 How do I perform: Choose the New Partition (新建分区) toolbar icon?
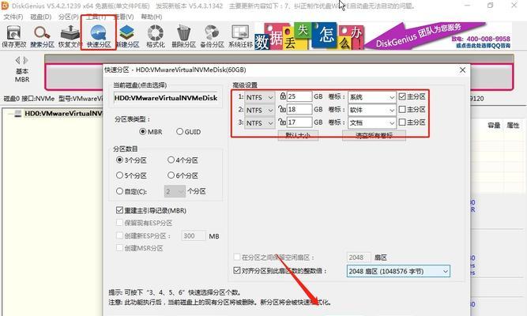127,36
